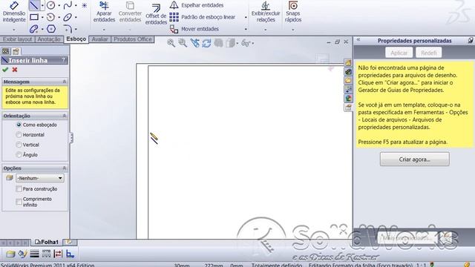475x267 pixels.
Task: Switch to Exibir layout tab
Action: tap(18, 39)
